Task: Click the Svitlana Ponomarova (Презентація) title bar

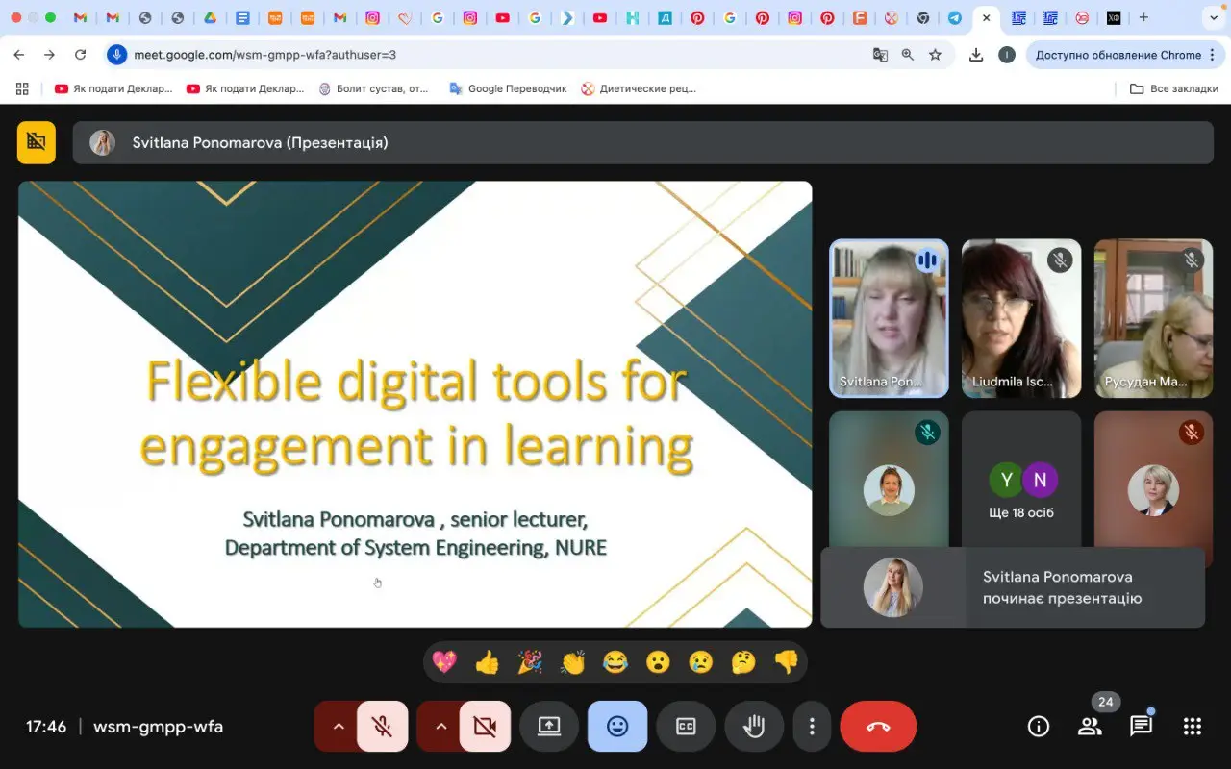Action: [643, 142]
